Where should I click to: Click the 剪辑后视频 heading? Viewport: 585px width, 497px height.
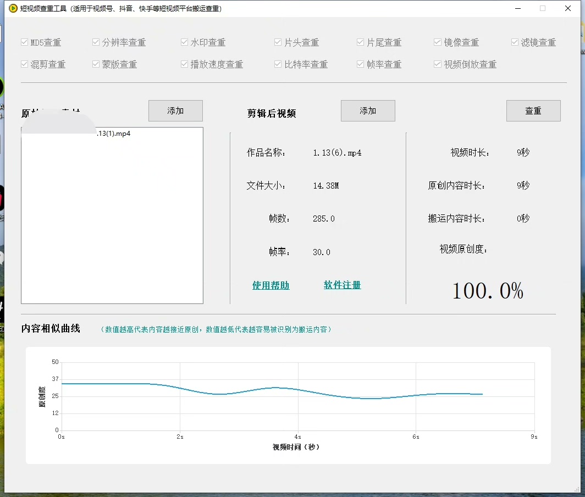pos(272,113)
